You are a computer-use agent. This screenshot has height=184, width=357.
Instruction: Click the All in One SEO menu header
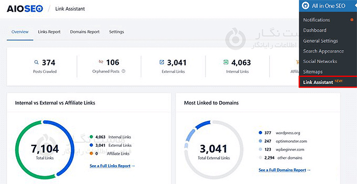pos(328,6)
